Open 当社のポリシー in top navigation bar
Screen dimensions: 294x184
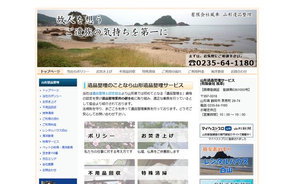78,72
